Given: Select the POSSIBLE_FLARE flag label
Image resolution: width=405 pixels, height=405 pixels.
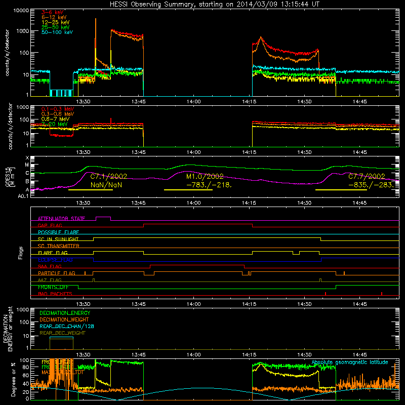Looking at the screenshot, I should 58,232.
